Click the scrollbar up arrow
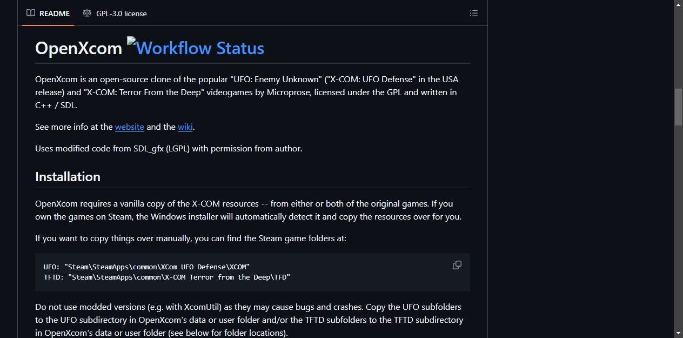Image resolution: width=683 pixels, height=338 pixels. tap(678, 4)
